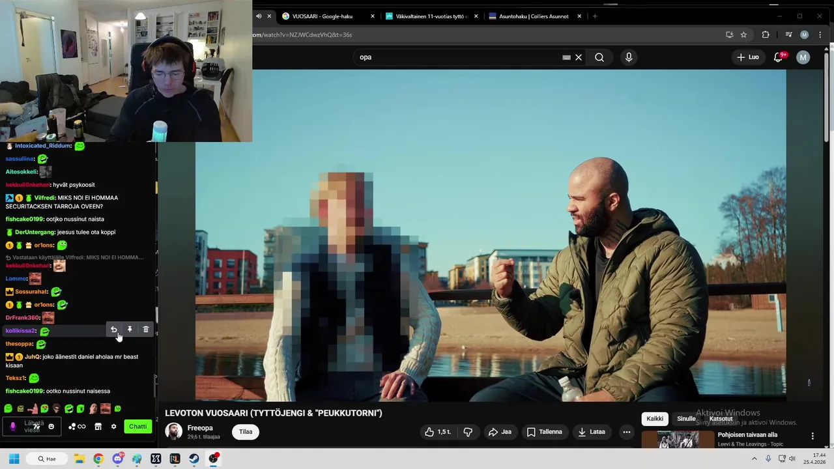Pin kollikissa2's chat message
The height and width of the screenshot is (469, 834).
[130, 330]
